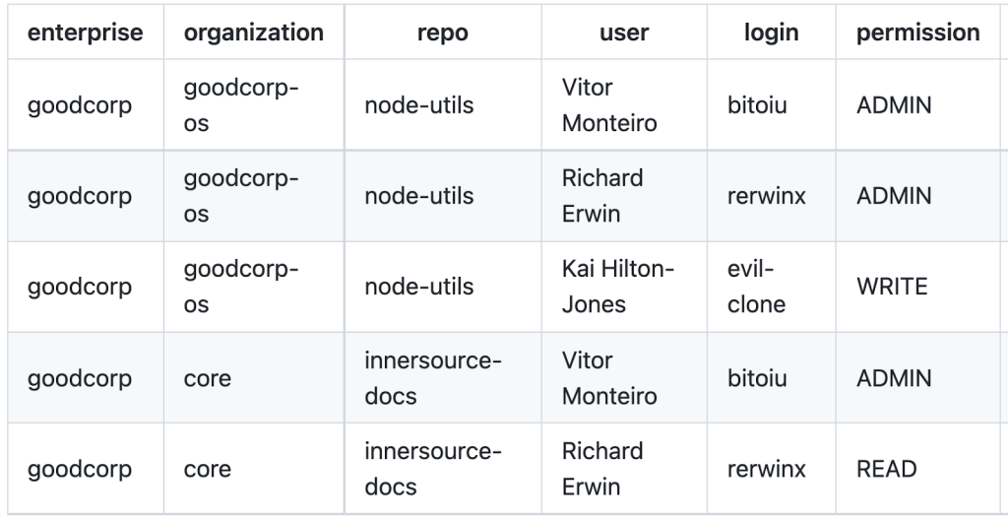Click innersource-docs repo in Vitor Monteiro's row
1008x520 pixels.
[x=433, y=378]
